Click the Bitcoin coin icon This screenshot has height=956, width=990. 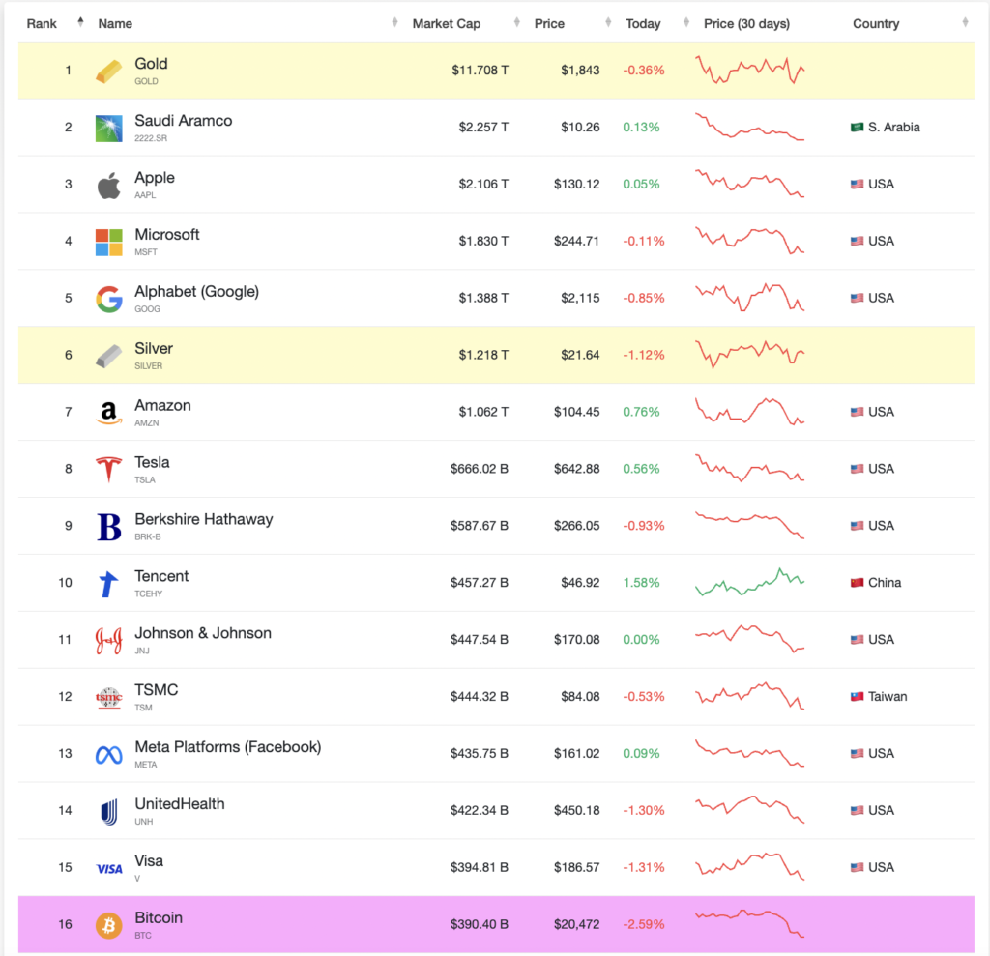[x=108, y=924]
